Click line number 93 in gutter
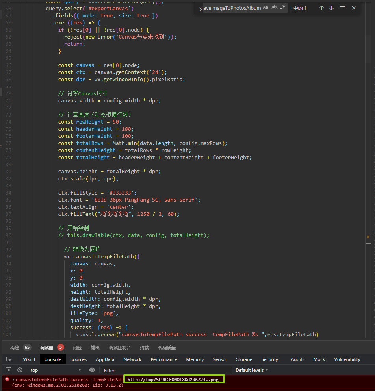Screen dimensions: 375x391 [8, 257]
